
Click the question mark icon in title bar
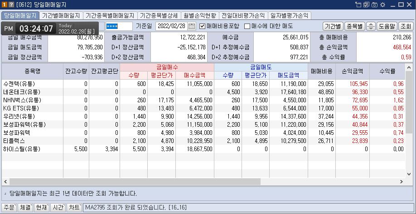pos(11,5)
